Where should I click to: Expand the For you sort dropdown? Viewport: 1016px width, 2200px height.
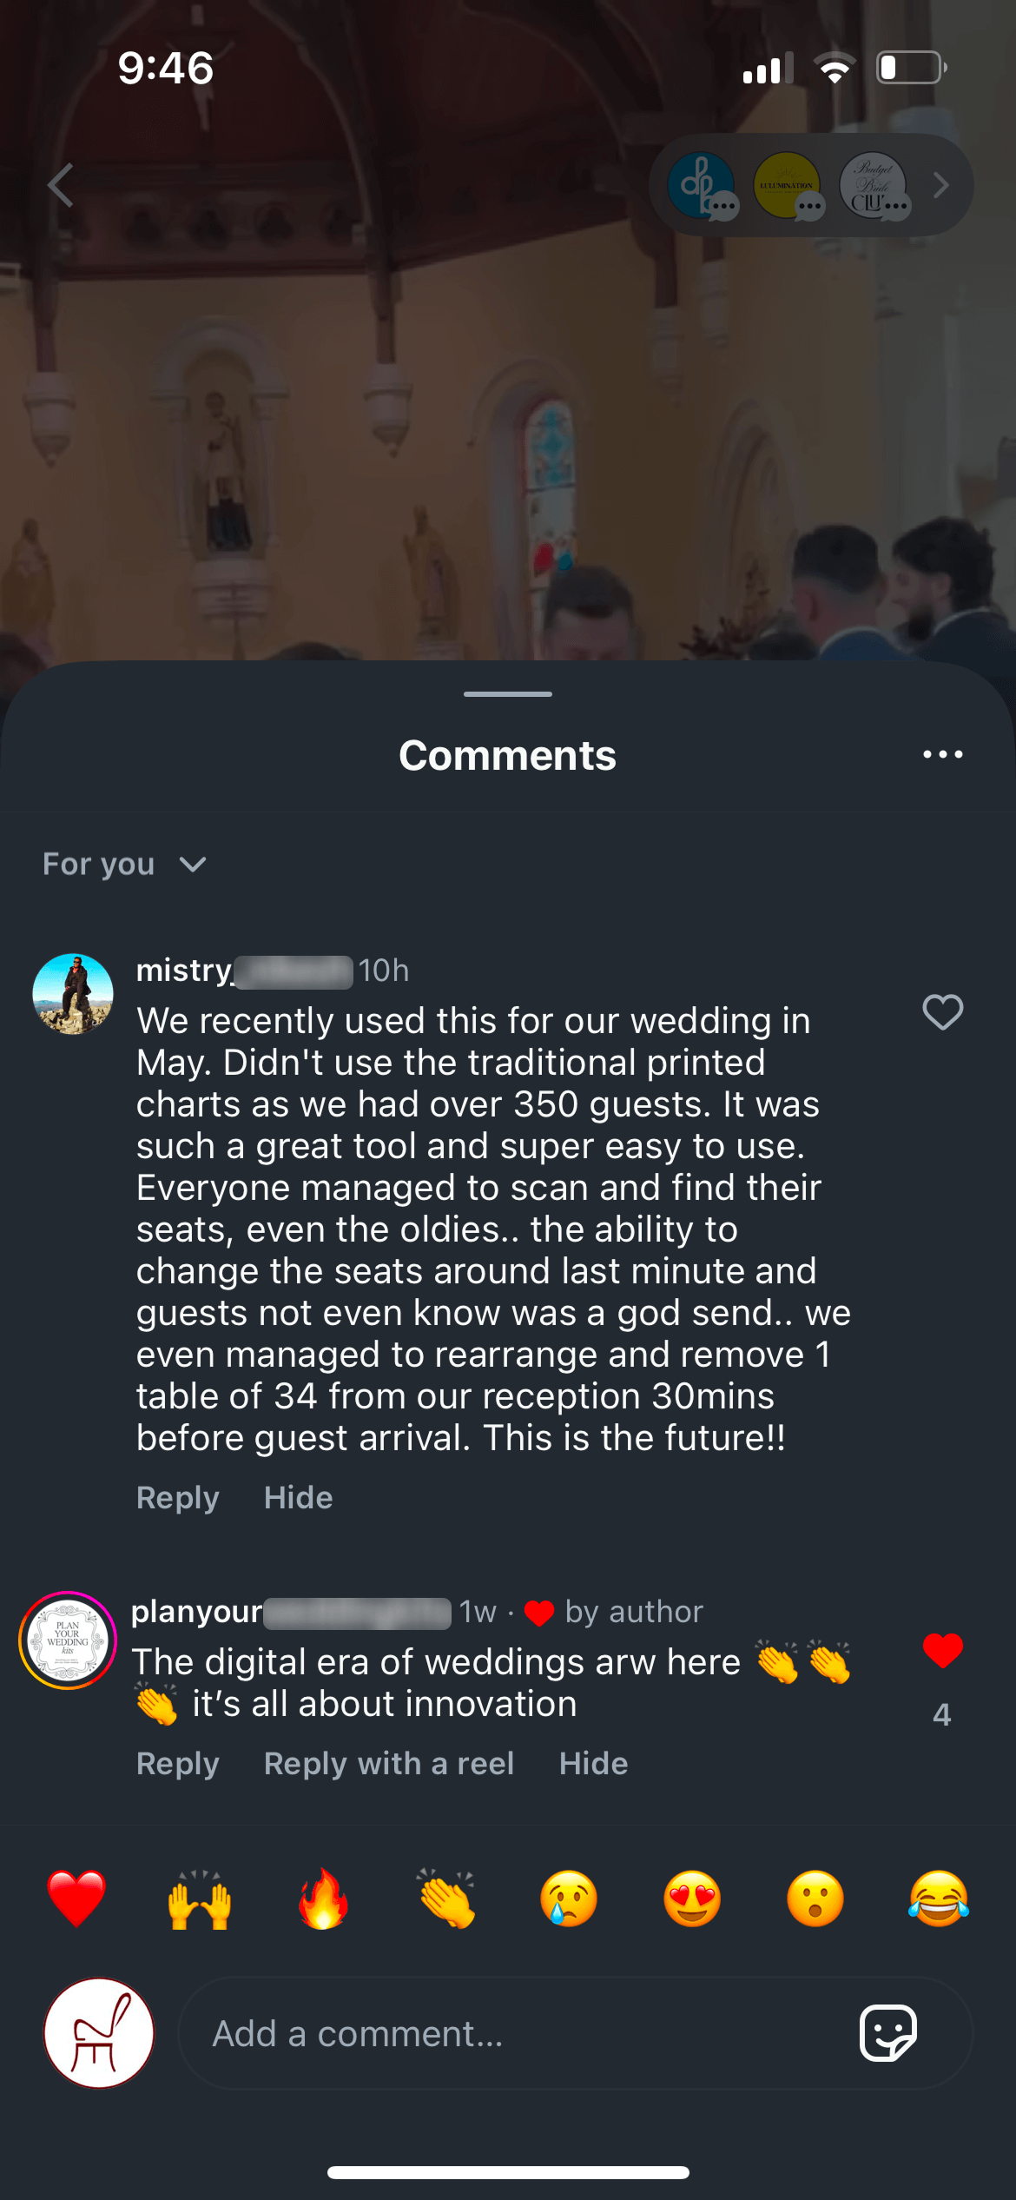[x=124, y=865]
